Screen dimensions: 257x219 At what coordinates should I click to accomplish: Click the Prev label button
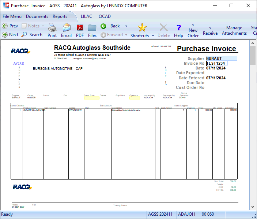[x=14, y=26]
